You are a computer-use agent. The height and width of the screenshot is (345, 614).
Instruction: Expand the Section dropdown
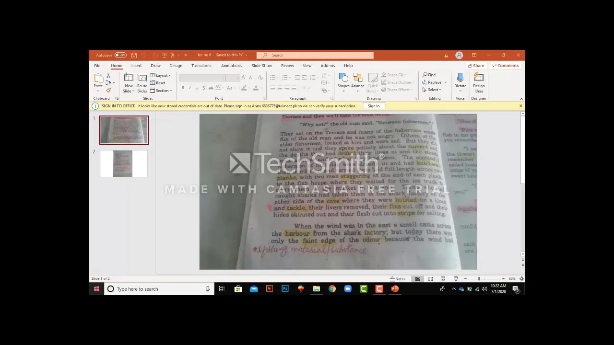click(161, 91)
